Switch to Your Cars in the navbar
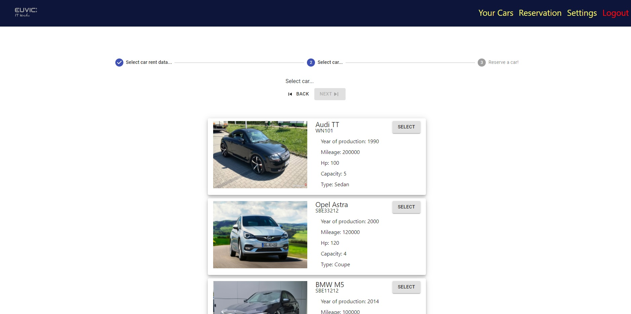The height and width of the screenshot is (314, 631). (x=496, y=13)
